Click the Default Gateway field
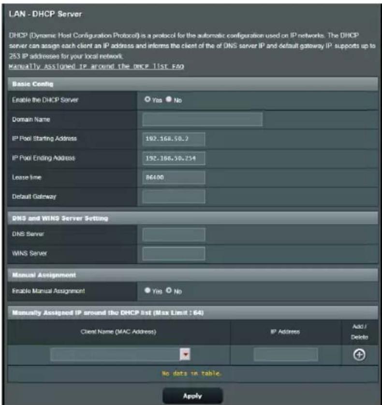Viewport: 382px width, 405px height. click(174, 196)
